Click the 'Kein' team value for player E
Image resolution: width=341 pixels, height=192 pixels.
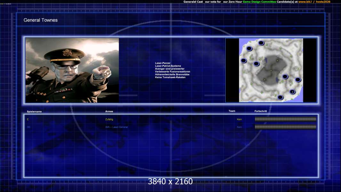coord(239,119)
